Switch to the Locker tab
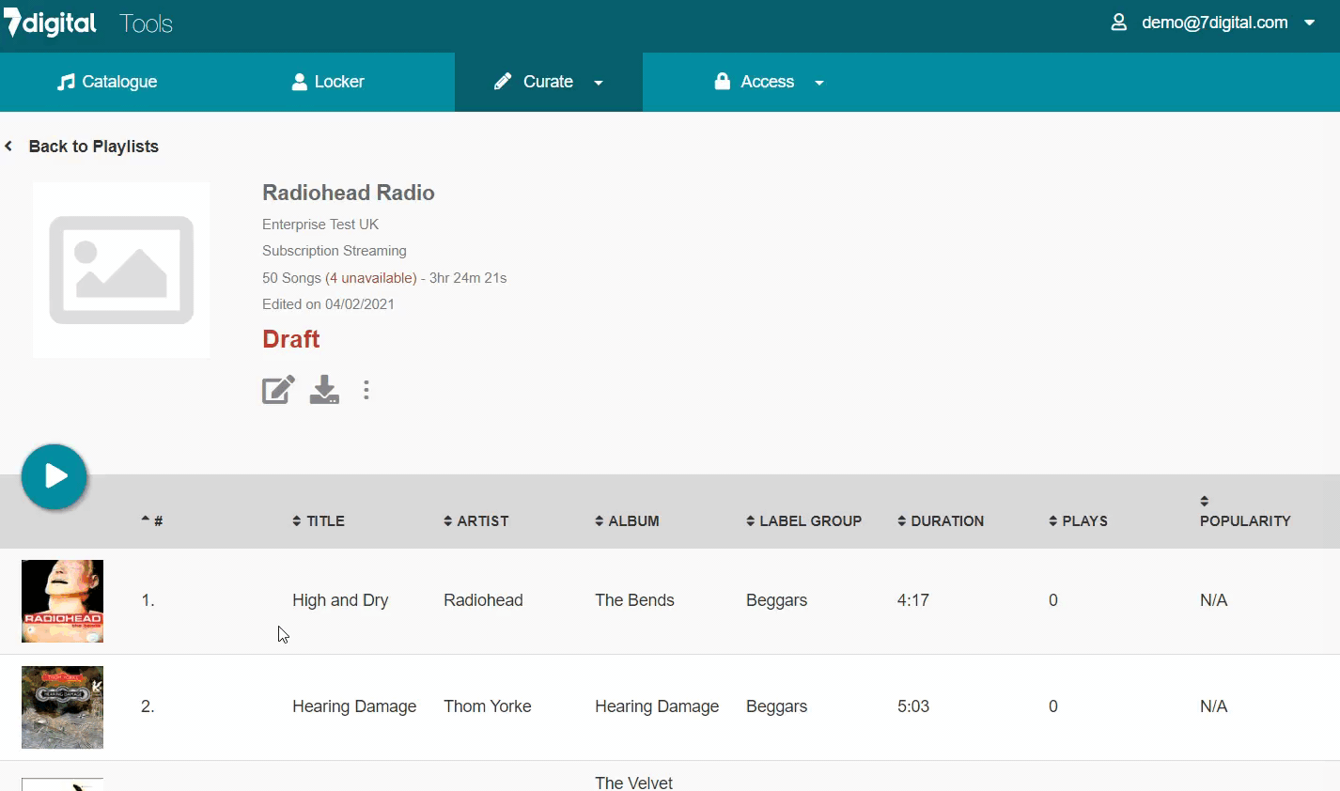Viewport: 1340px width, 791px height. point(327,82)
